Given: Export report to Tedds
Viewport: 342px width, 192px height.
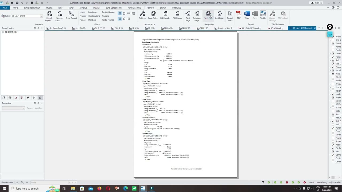Looking at the screenshot, I should (263, 15).
